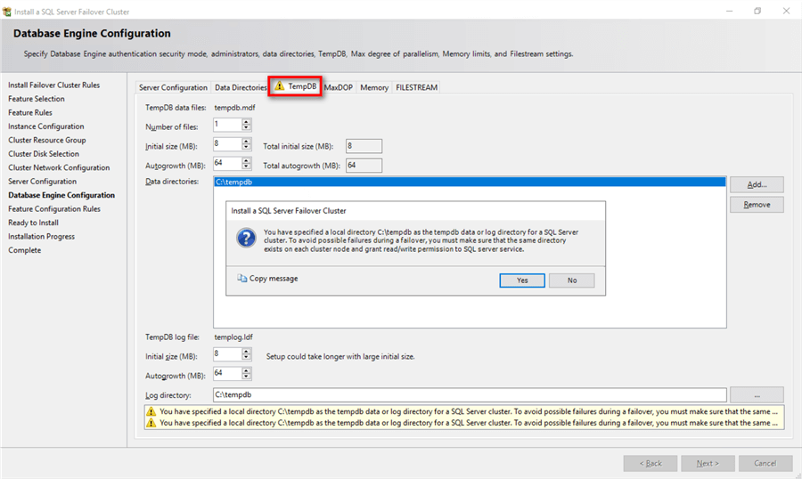Increase data Autogrowth with up arrow
This screenshot has width=802, height=479.
[247, 160]
